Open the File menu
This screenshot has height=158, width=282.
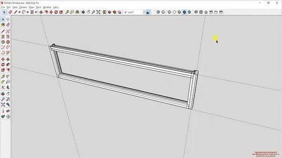pyautogui.click(x=3, y=7)
